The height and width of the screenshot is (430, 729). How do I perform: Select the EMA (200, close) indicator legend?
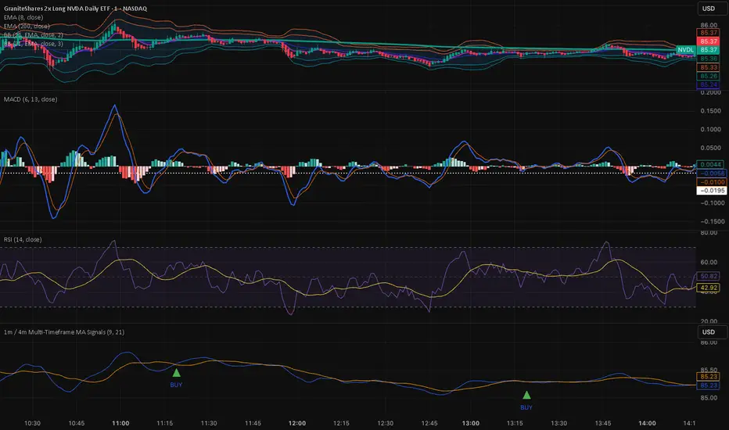click(x=27, y=26)
